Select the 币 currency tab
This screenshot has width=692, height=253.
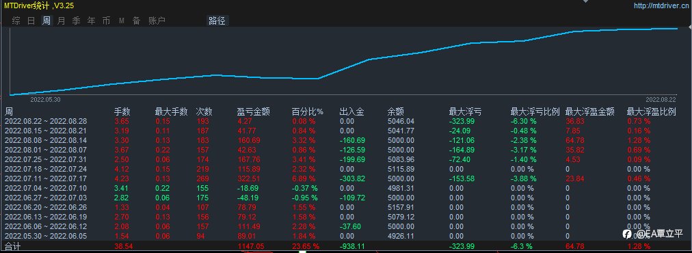(106, 21)
